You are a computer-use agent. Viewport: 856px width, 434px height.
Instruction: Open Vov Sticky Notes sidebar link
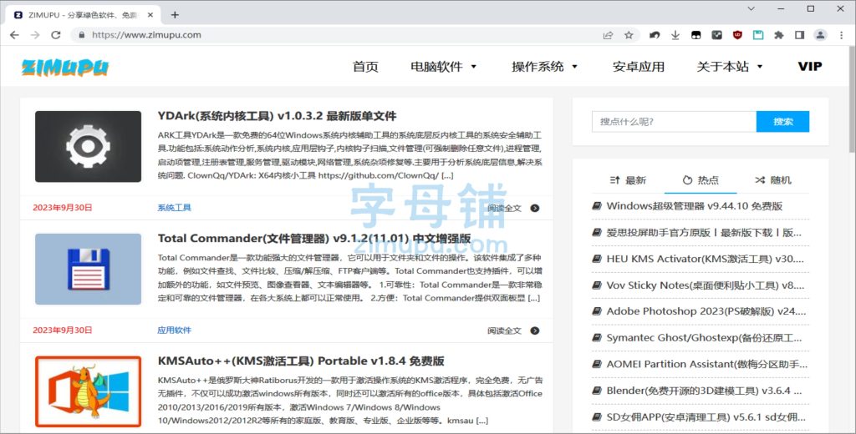(x=705, y=285)
